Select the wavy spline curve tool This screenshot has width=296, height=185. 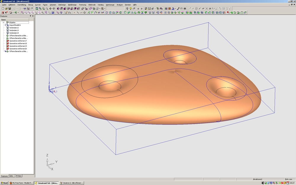point(81,13)
